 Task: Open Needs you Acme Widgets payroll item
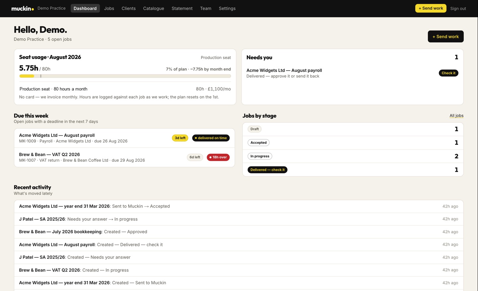[353, 73]
